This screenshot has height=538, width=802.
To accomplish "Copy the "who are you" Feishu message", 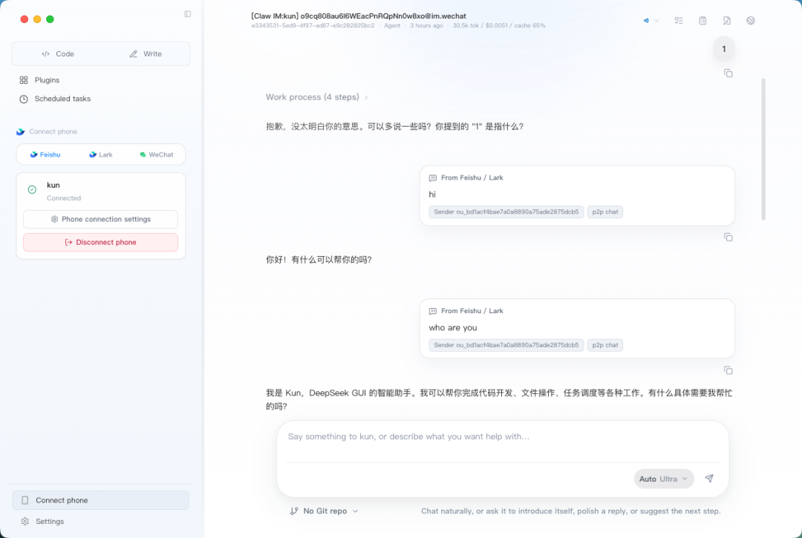I will click(x=728, y=370).
